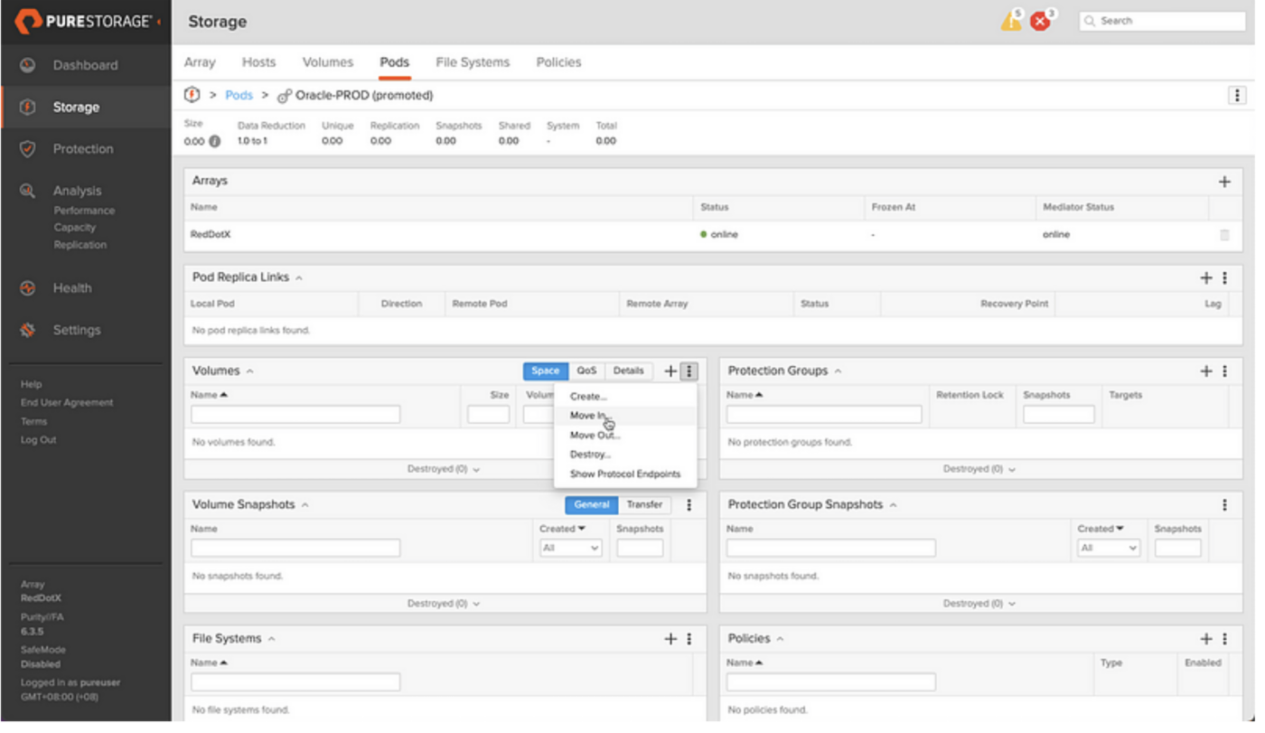
Task: Expand Destroyed (0) under Volumes
Action: click(444, 470)
